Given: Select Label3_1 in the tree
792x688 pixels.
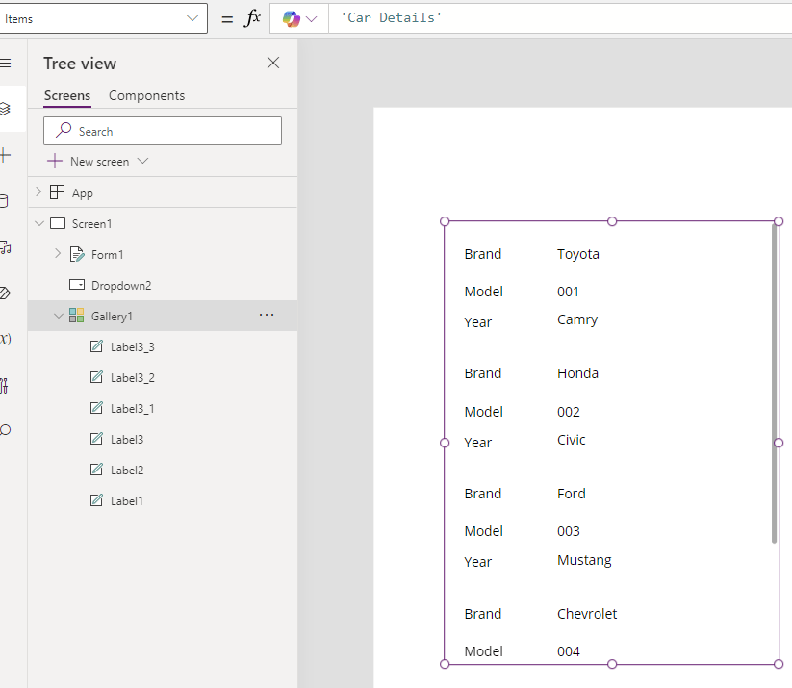Looking at the screenshot, I should (x=163, y=409).
